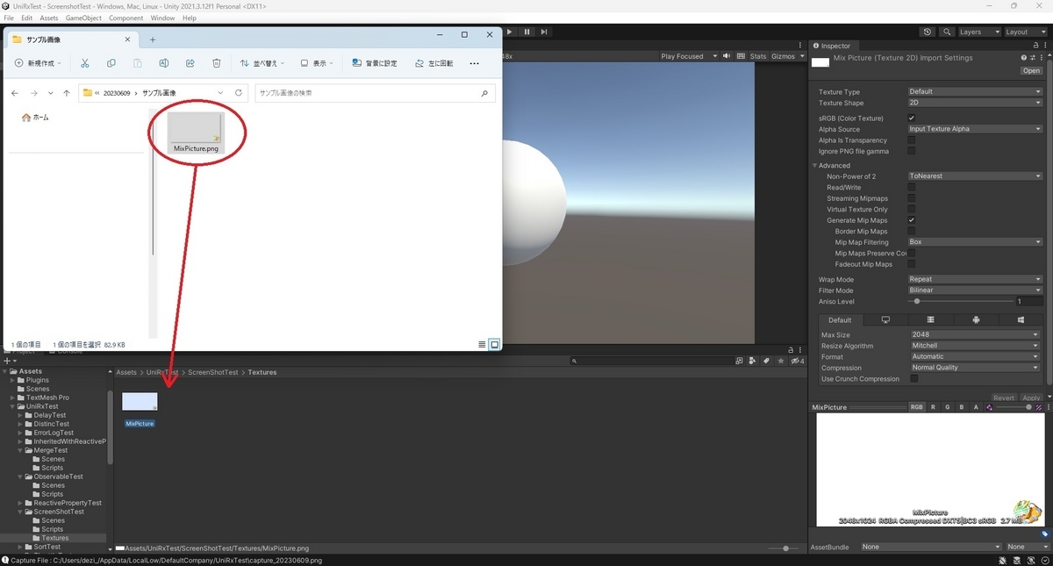Open the Texture Type dropdown
The width and height of the screenshot is (1053, 566).
tap(974, 90)
